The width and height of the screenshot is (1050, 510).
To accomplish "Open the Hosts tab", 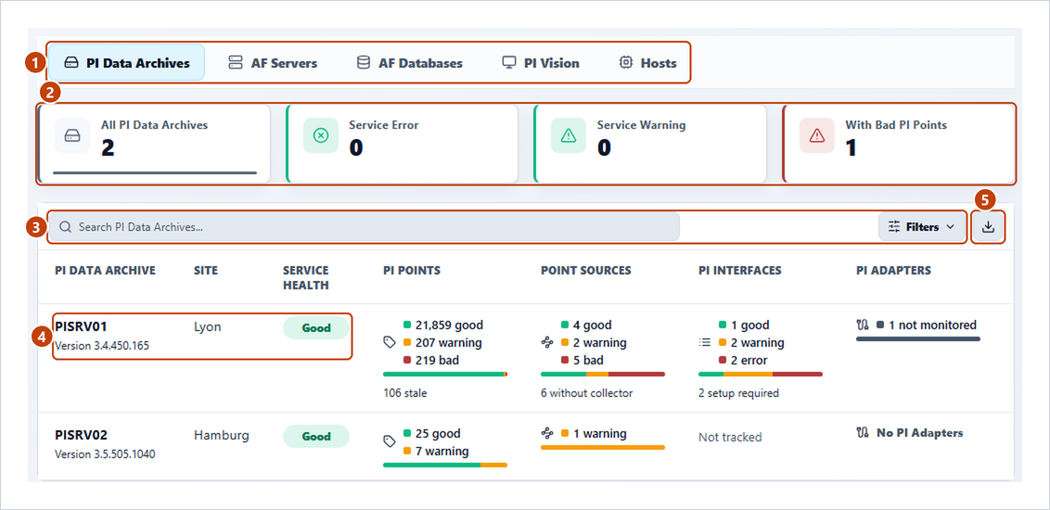I will click(647, 63).
